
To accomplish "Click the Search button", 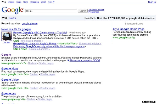I will pyautogui.click(x=83, y=11).
